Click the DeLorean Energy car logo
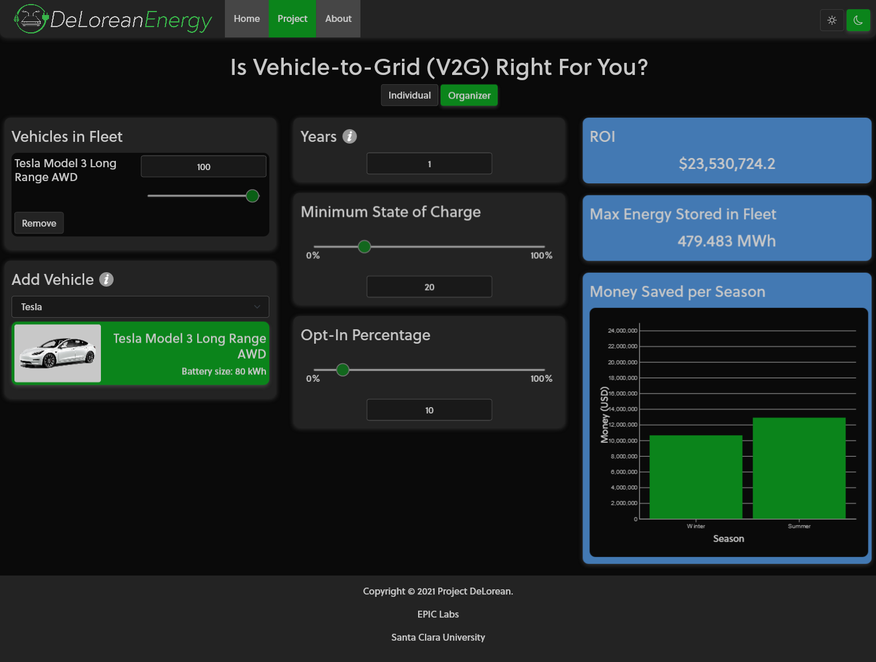This screenshot has height=662, width=876. [31, 19]
